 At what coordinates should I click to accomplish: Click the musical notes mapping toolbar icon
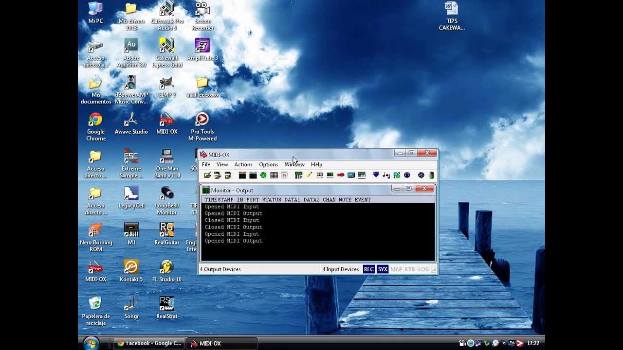[386, 175]
